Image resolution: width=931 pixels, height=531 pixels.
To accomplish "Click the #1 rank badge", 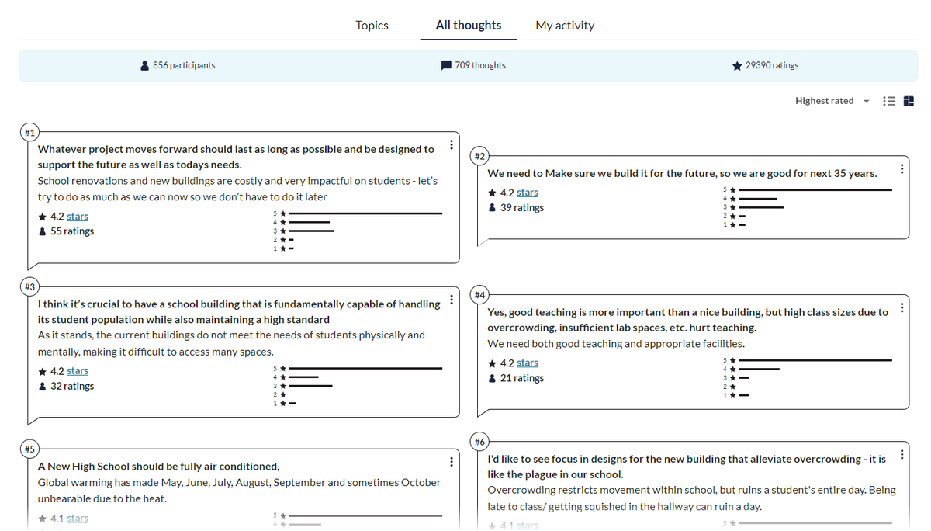I will tap(29, 133).
